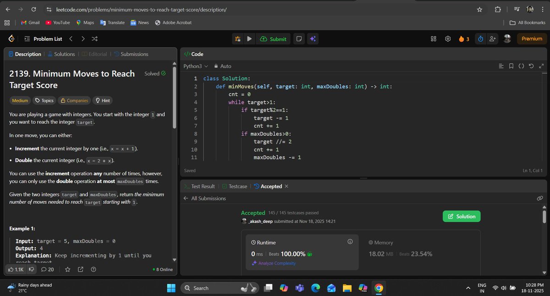Open the Windows Start menu
The width and height of the screenshot is (550, 296).
[171, 288]
